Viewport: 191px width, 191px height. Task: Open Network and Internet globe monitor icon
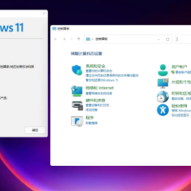tap(77, 91)
